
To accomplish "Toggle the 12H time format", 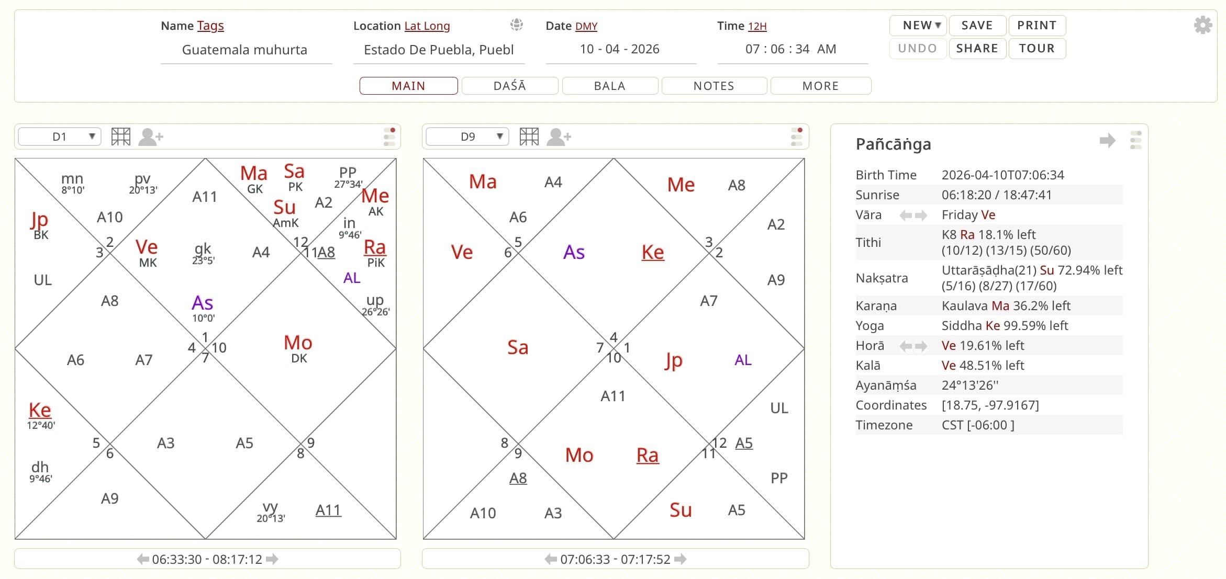I will pos(757,26).
